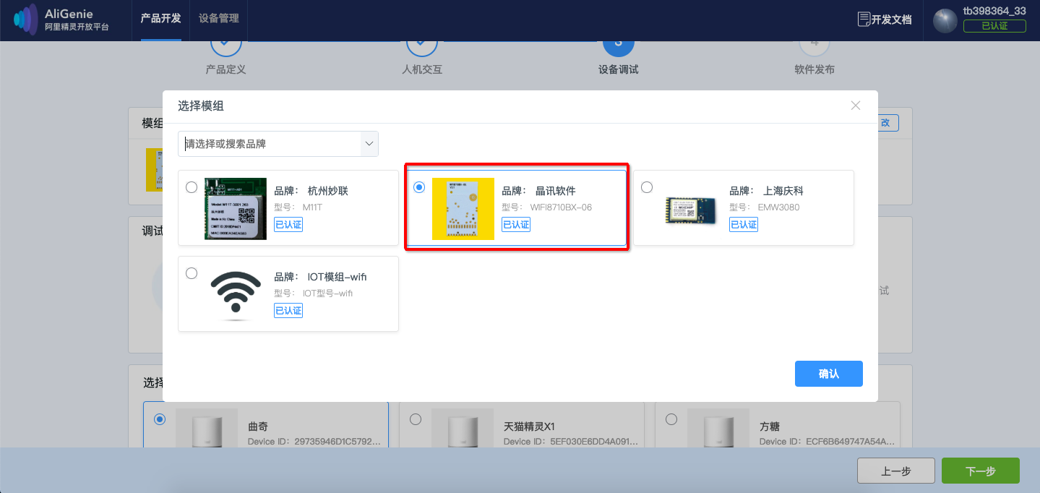Click the 天猫精灵X1 Device ID text
The image size is (1040, 493).
(571, 441)
